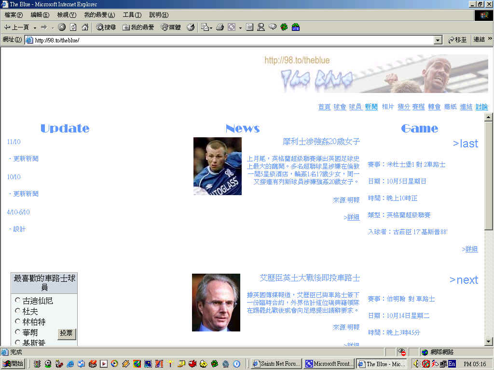Viewport: 494px width, 370px height.
Task: Expand the address bar dropdown
Action: (438, 40)
